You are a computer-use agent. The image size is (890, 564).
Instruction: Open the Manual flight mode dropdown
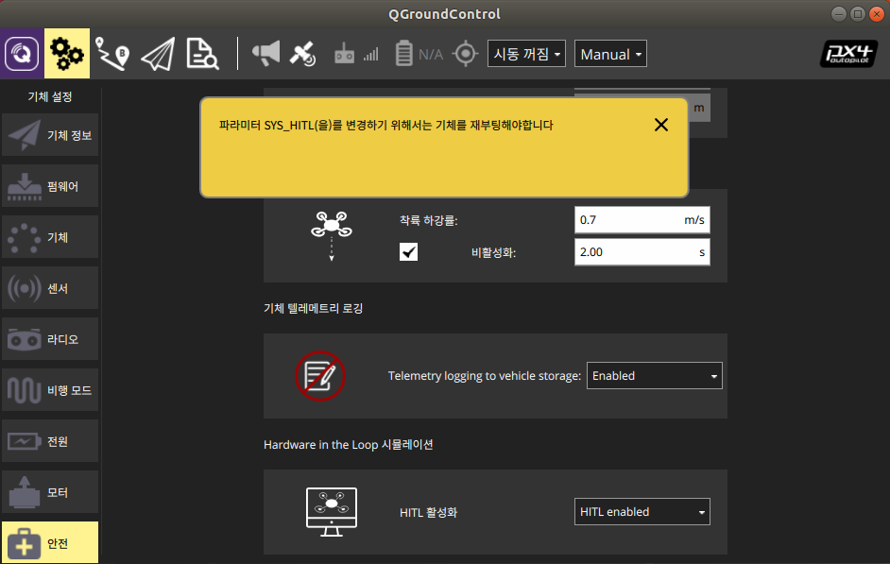coord(610,54)
